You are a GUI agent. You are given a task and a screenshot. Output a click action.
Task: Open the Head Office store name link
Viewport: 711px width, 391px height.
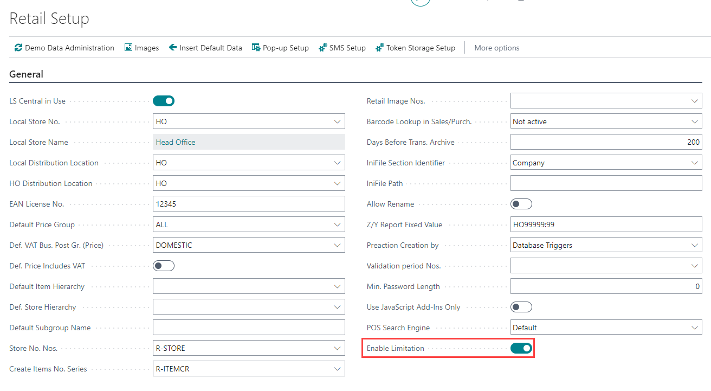pyautogui.click(x=176, y=142)
